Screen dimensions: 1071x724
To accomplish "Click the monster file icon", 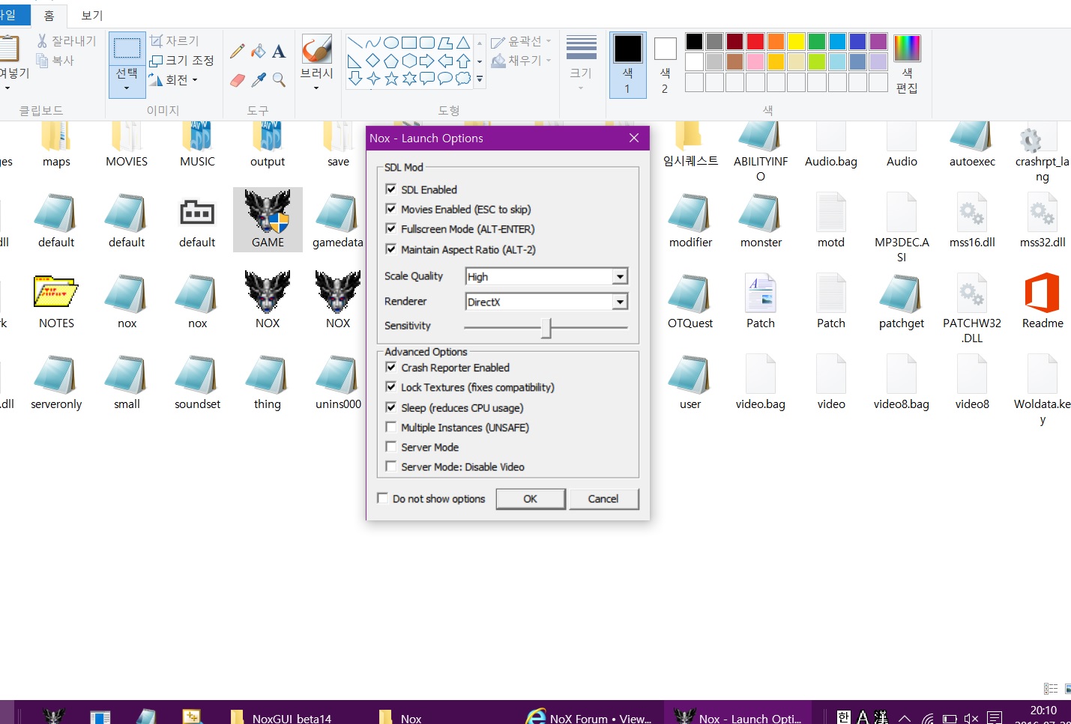I will [761, 220].
